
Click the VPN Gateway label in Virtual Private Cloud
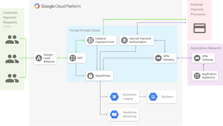tap(169, 58)
